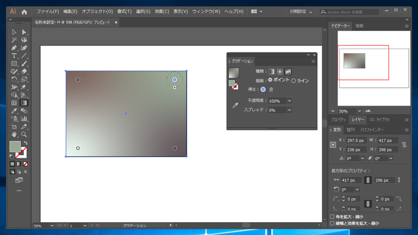The width and height of the screenshot is (418, 235).
Task: Select the Mesh tool
Action: click(14, 103)
